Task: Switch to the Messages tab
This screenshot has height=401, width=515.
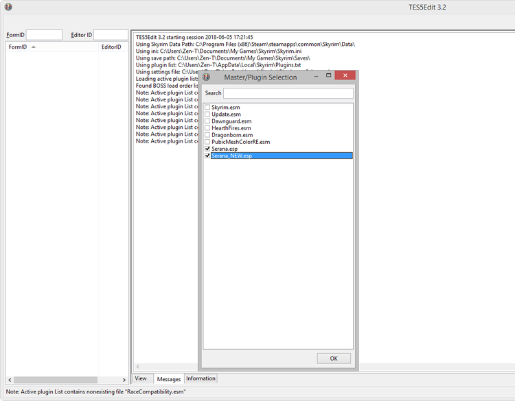Action: point(169,379)
